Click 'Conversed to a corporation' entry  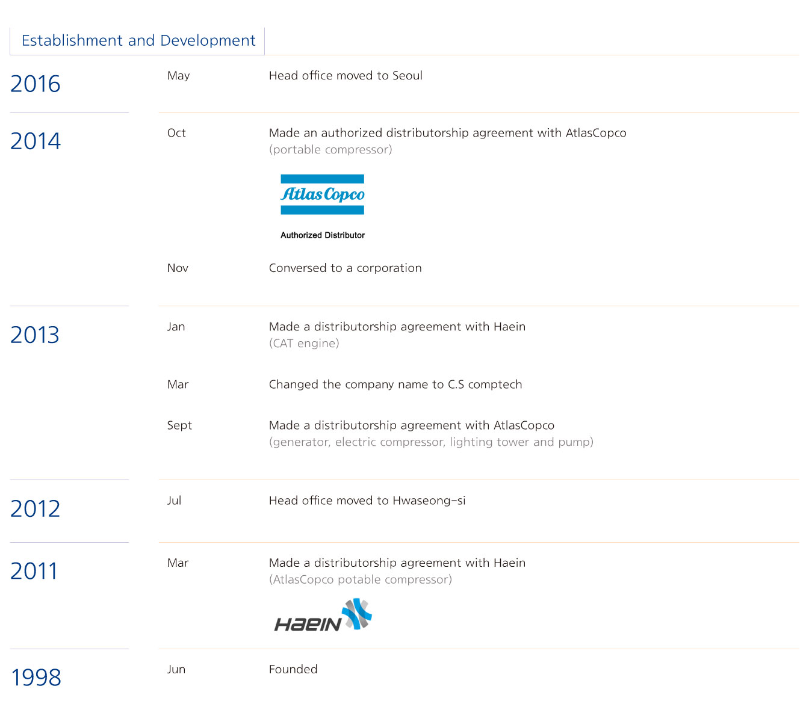[x=345, y=268]
